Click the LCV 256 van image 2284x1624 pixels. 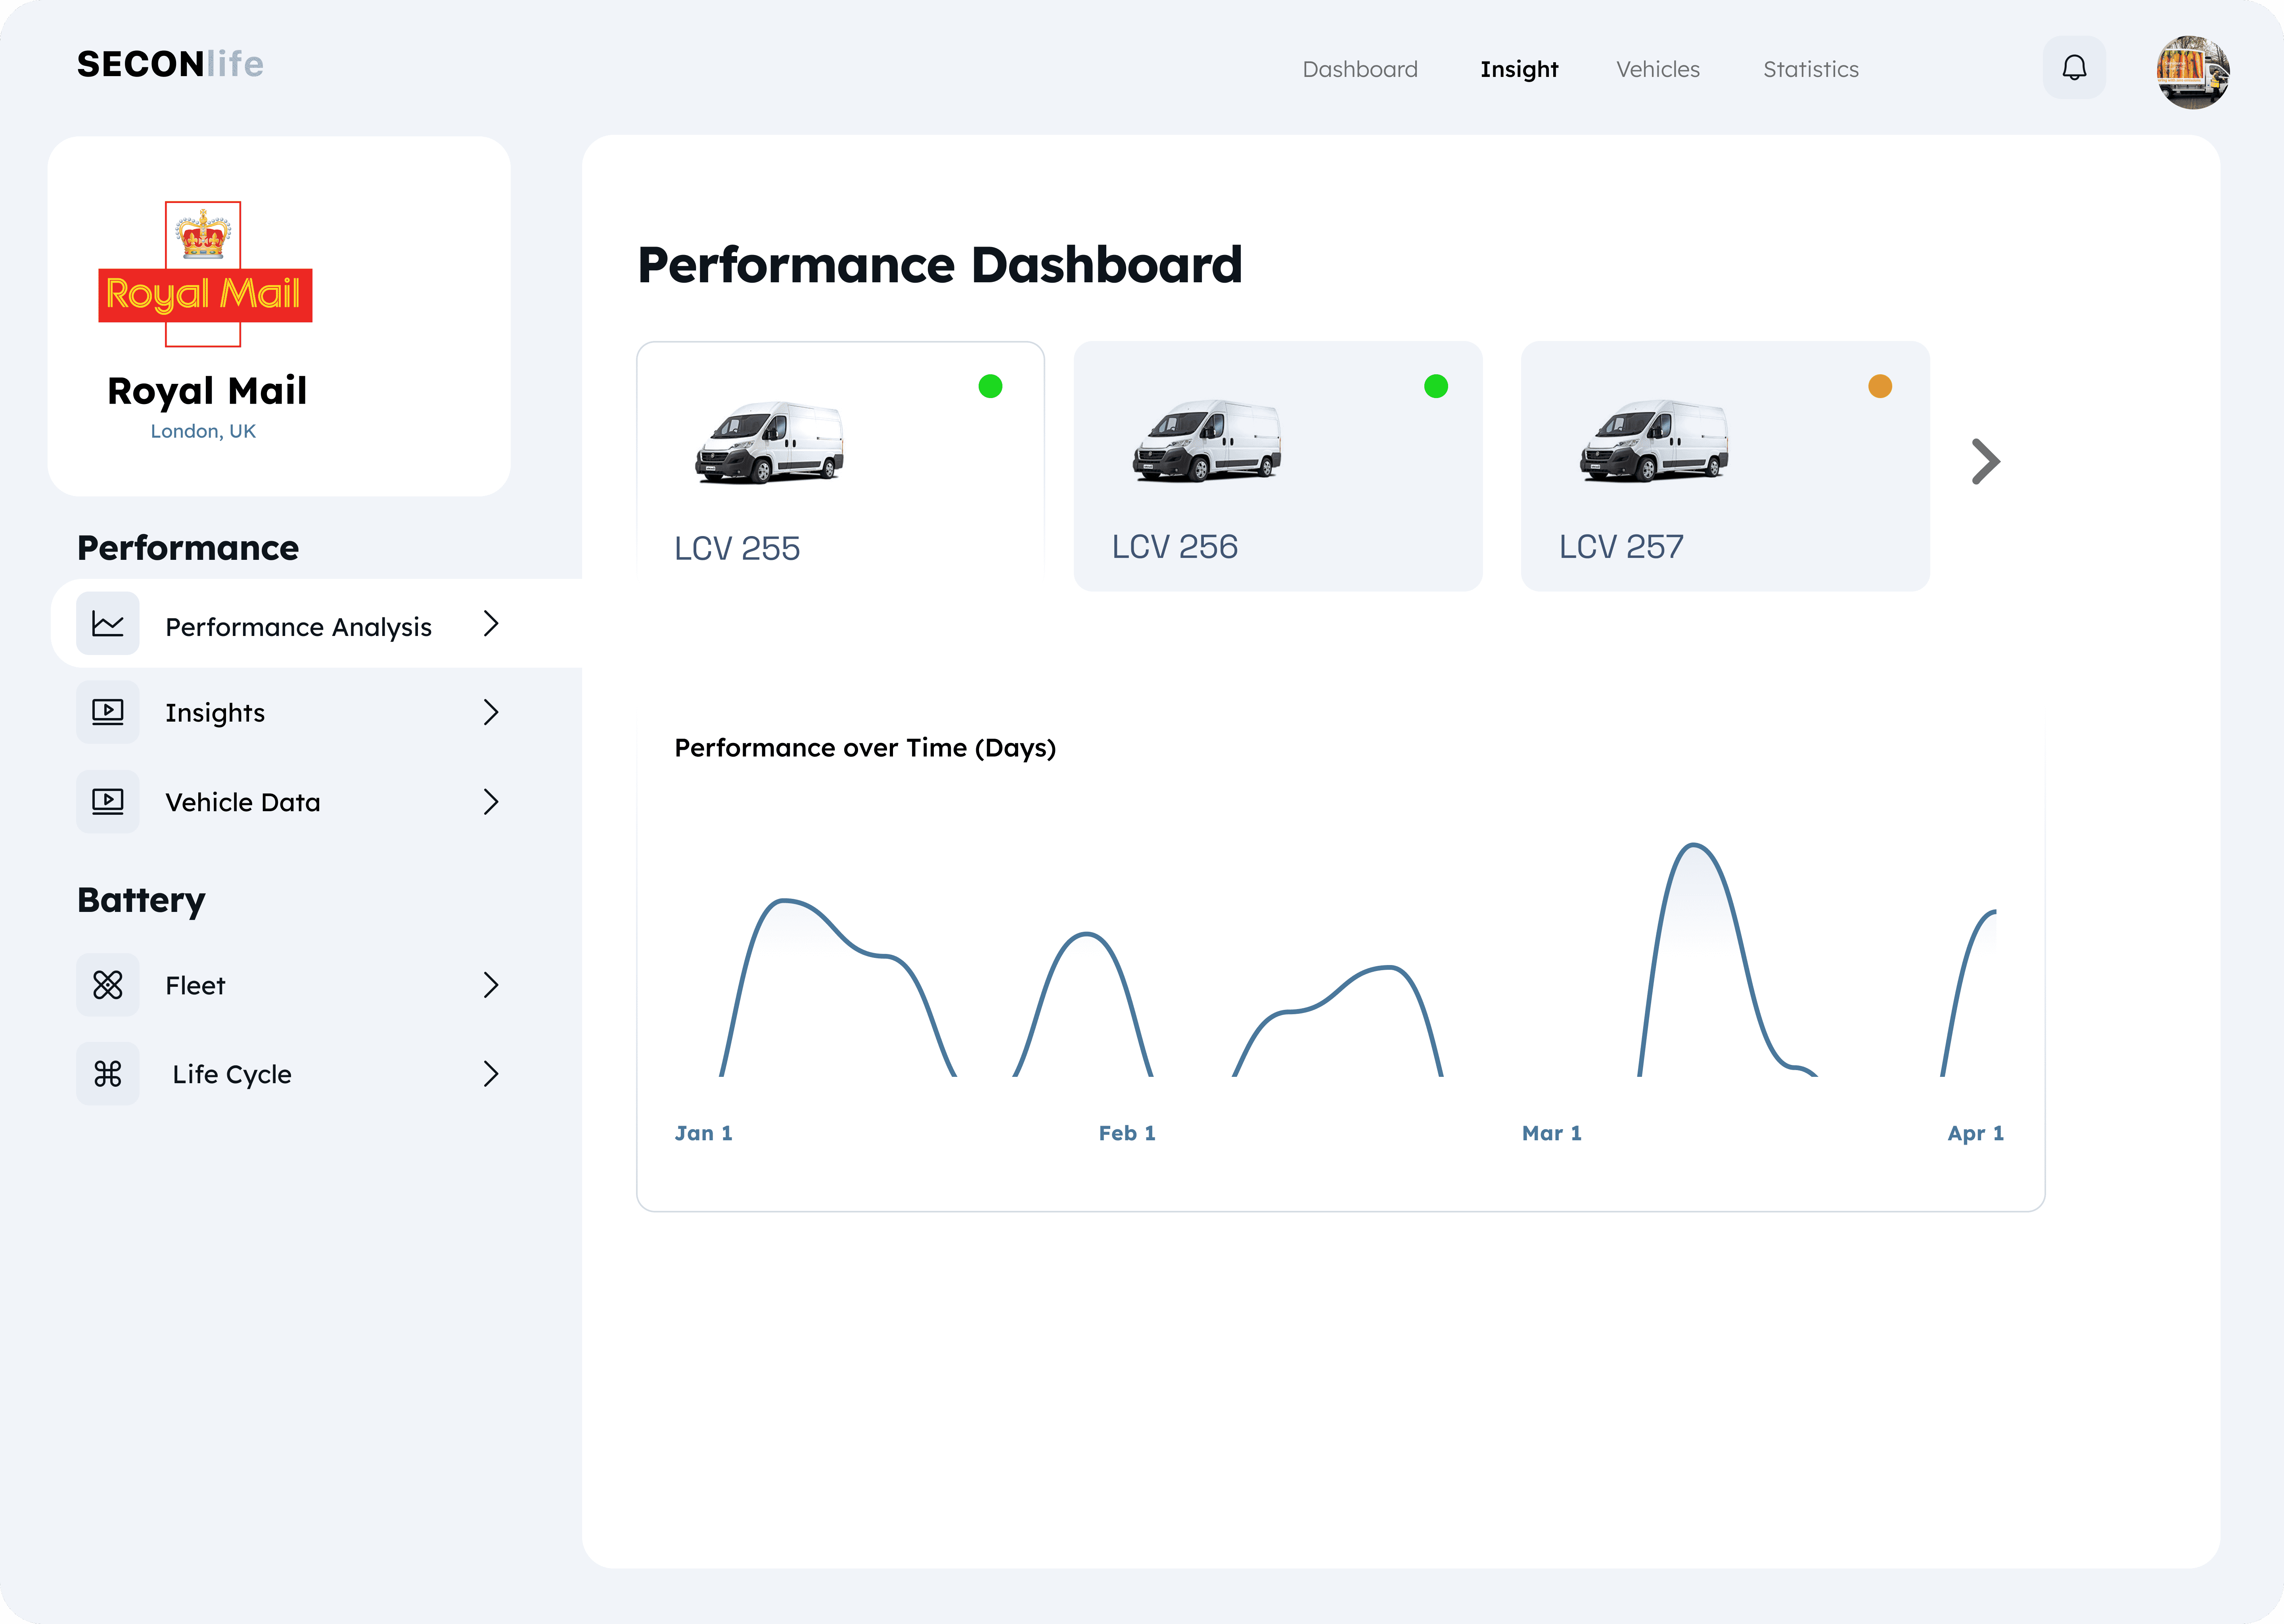[x=1207, y=441]
